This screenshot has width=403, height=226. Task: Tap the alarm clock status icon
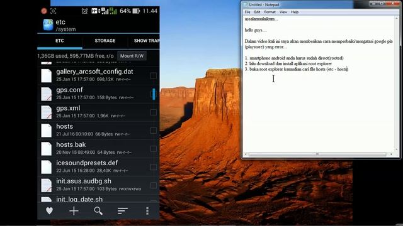click(84, 11)
